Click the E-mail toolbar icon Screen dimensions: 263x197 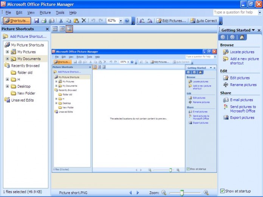coord(51,21)
